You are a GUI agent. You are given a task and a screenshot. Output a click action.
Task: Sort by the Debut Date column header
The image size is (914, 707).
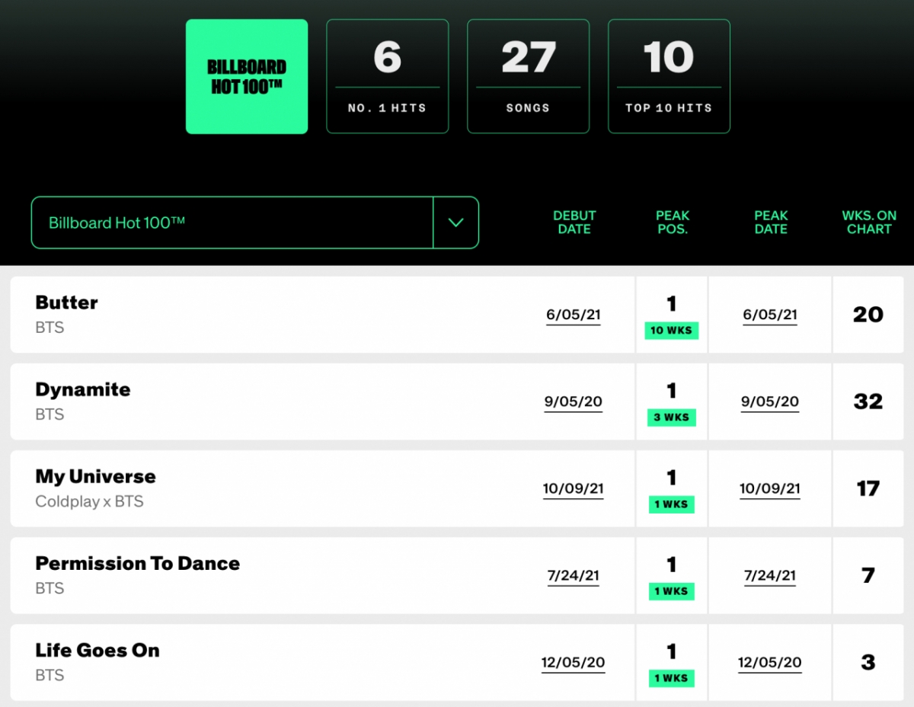[x=574, y=222]
